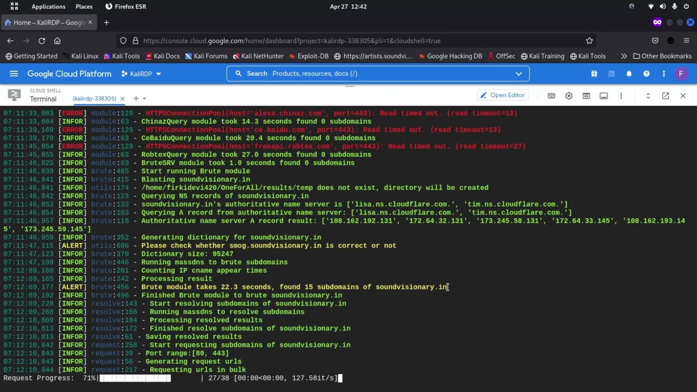Open the header's three-dot settings menu
Viewport: 697px width, 392px height.
tap(664, 73)
